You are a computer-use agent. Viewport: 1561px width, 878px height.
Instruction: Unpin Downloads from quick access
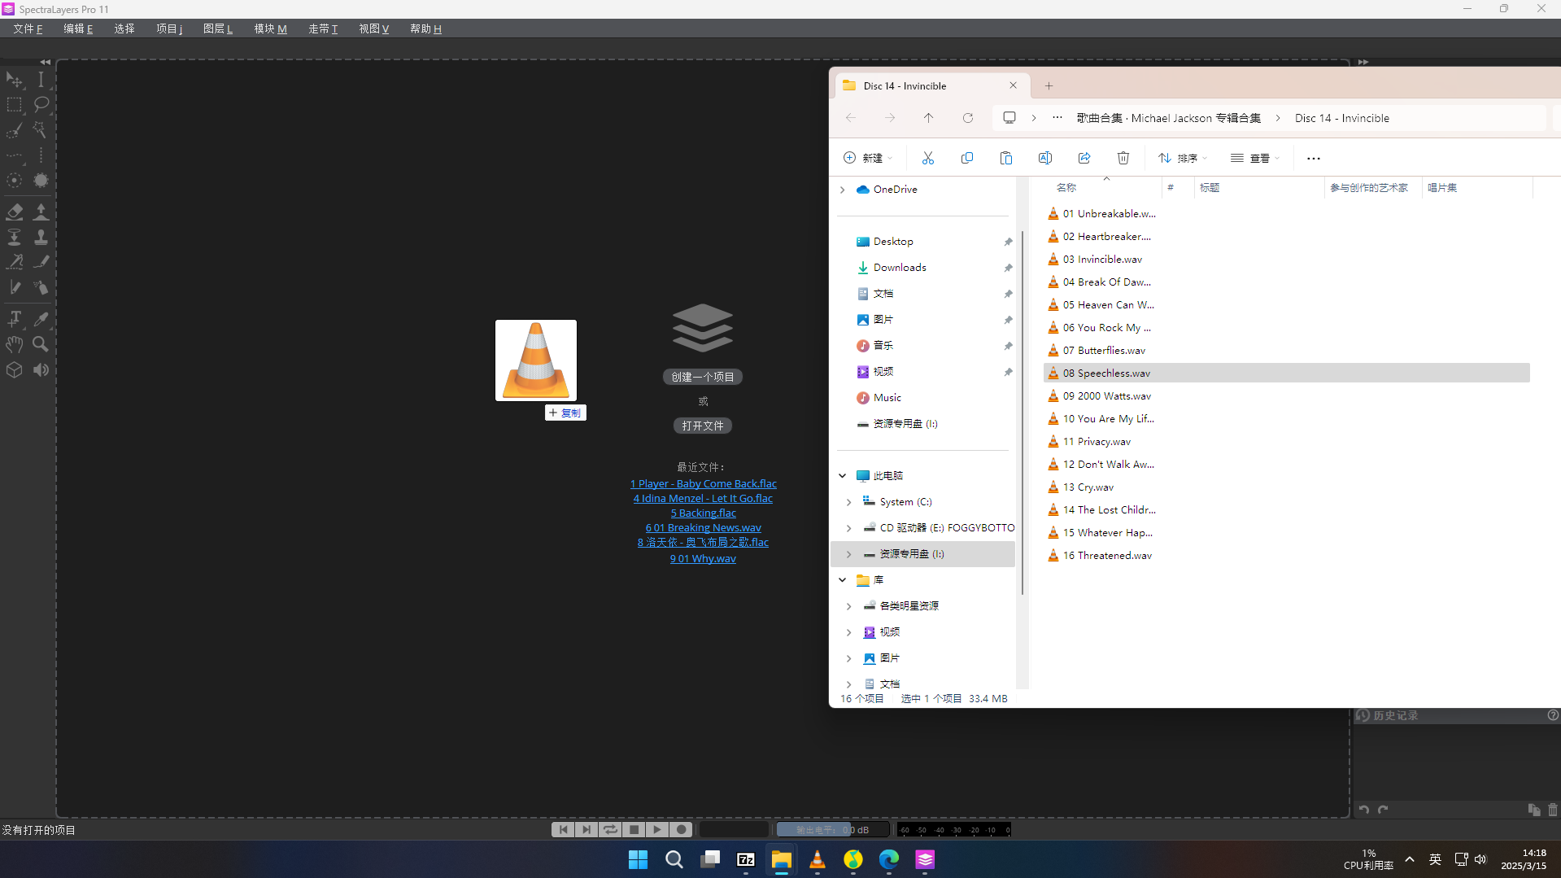(x=1008, y=268)
